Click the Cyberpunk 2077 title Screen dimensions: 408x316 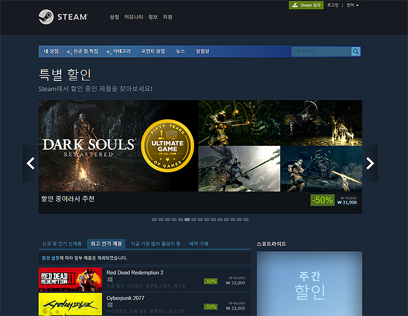[x=125, y=298]
